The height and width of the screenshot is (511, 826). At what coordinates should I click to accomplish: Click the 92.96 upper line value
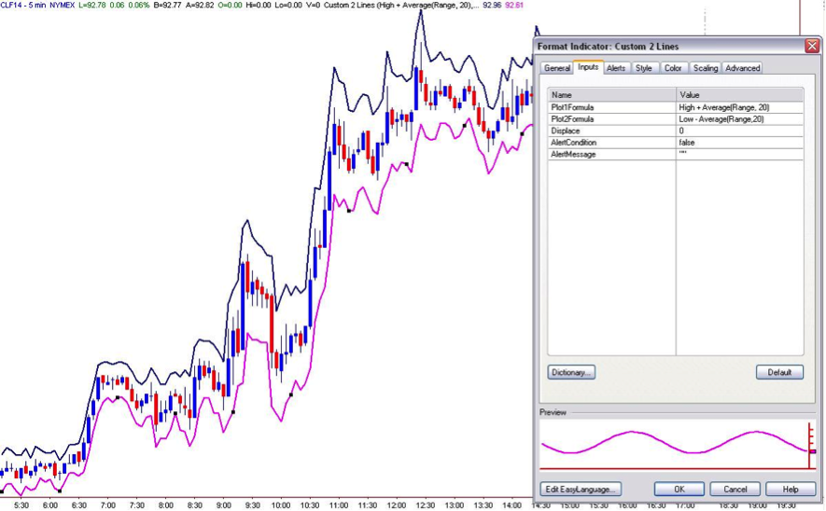(492, 6)
